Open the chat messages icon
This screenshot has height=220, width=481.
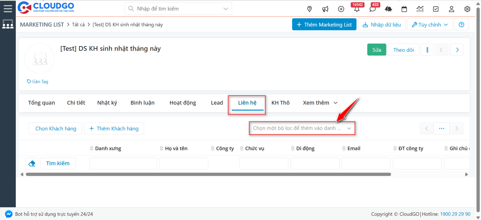[x=372, y=9]
